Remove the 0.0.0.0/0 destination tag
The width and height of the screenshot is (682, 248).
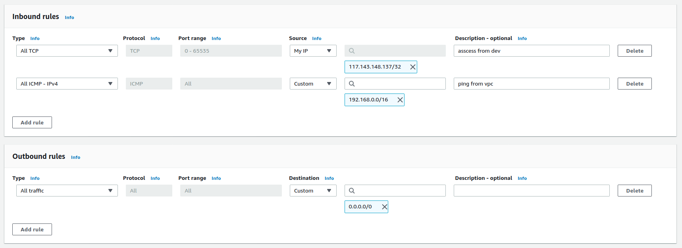tap(384, 207)
